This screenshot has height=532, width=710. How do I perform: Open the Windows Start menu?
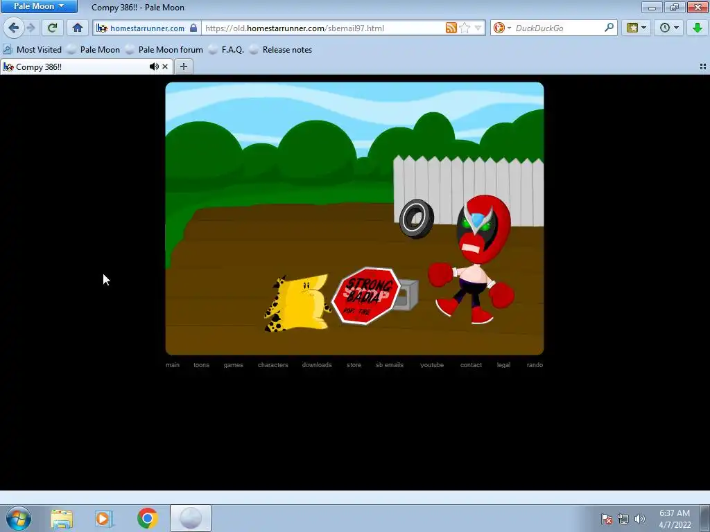19,518
